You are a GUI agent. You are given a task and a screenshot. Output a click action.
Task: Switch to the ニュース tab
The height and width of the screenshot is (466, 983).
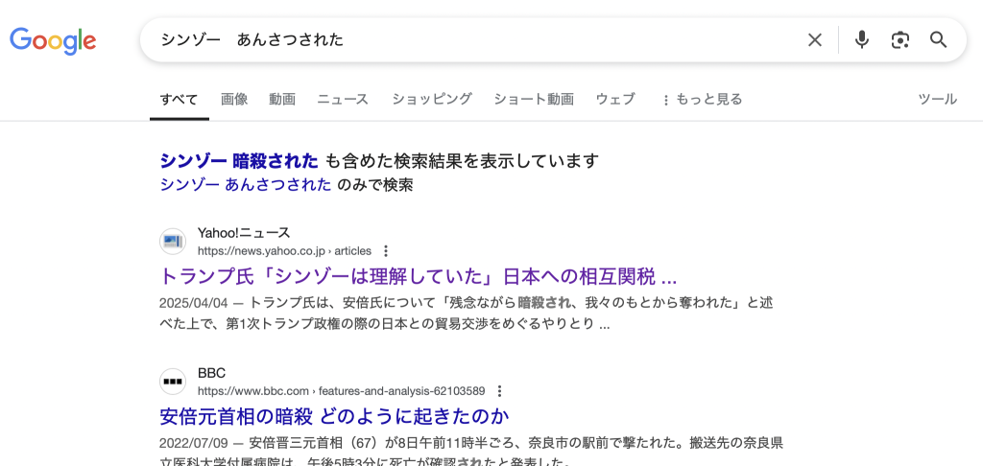(343, 99)
